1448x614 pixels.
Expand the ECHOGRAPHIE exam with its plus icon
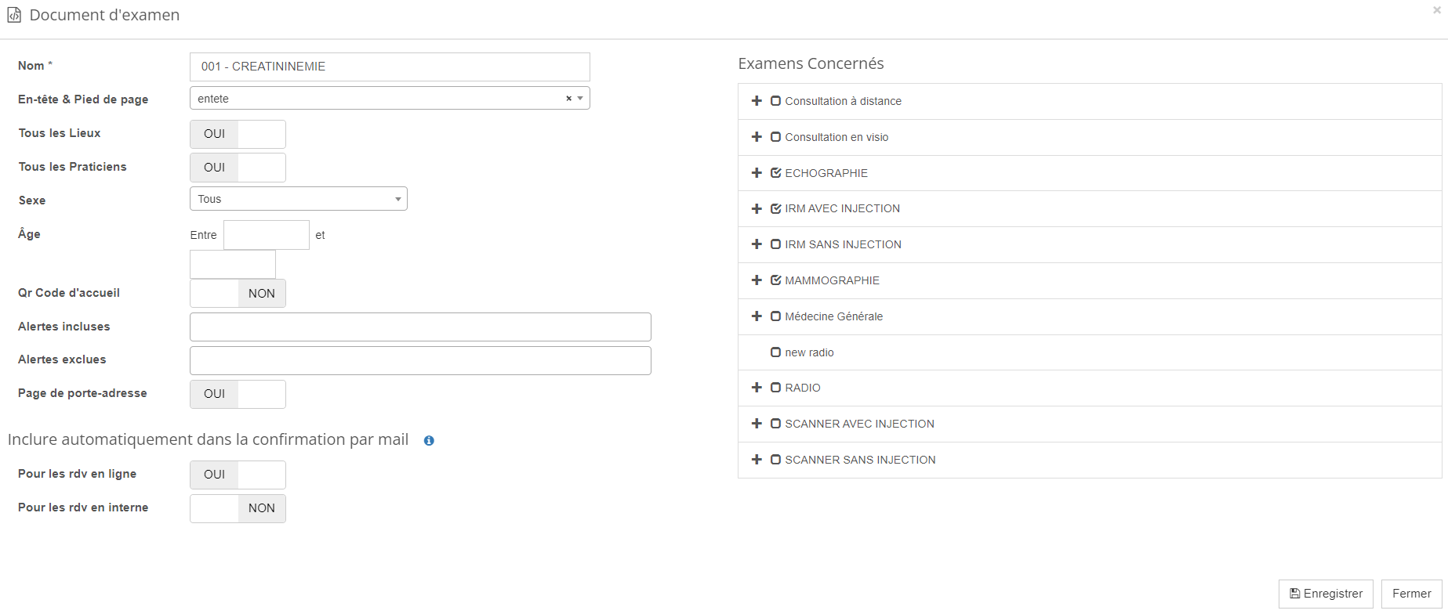757,173
